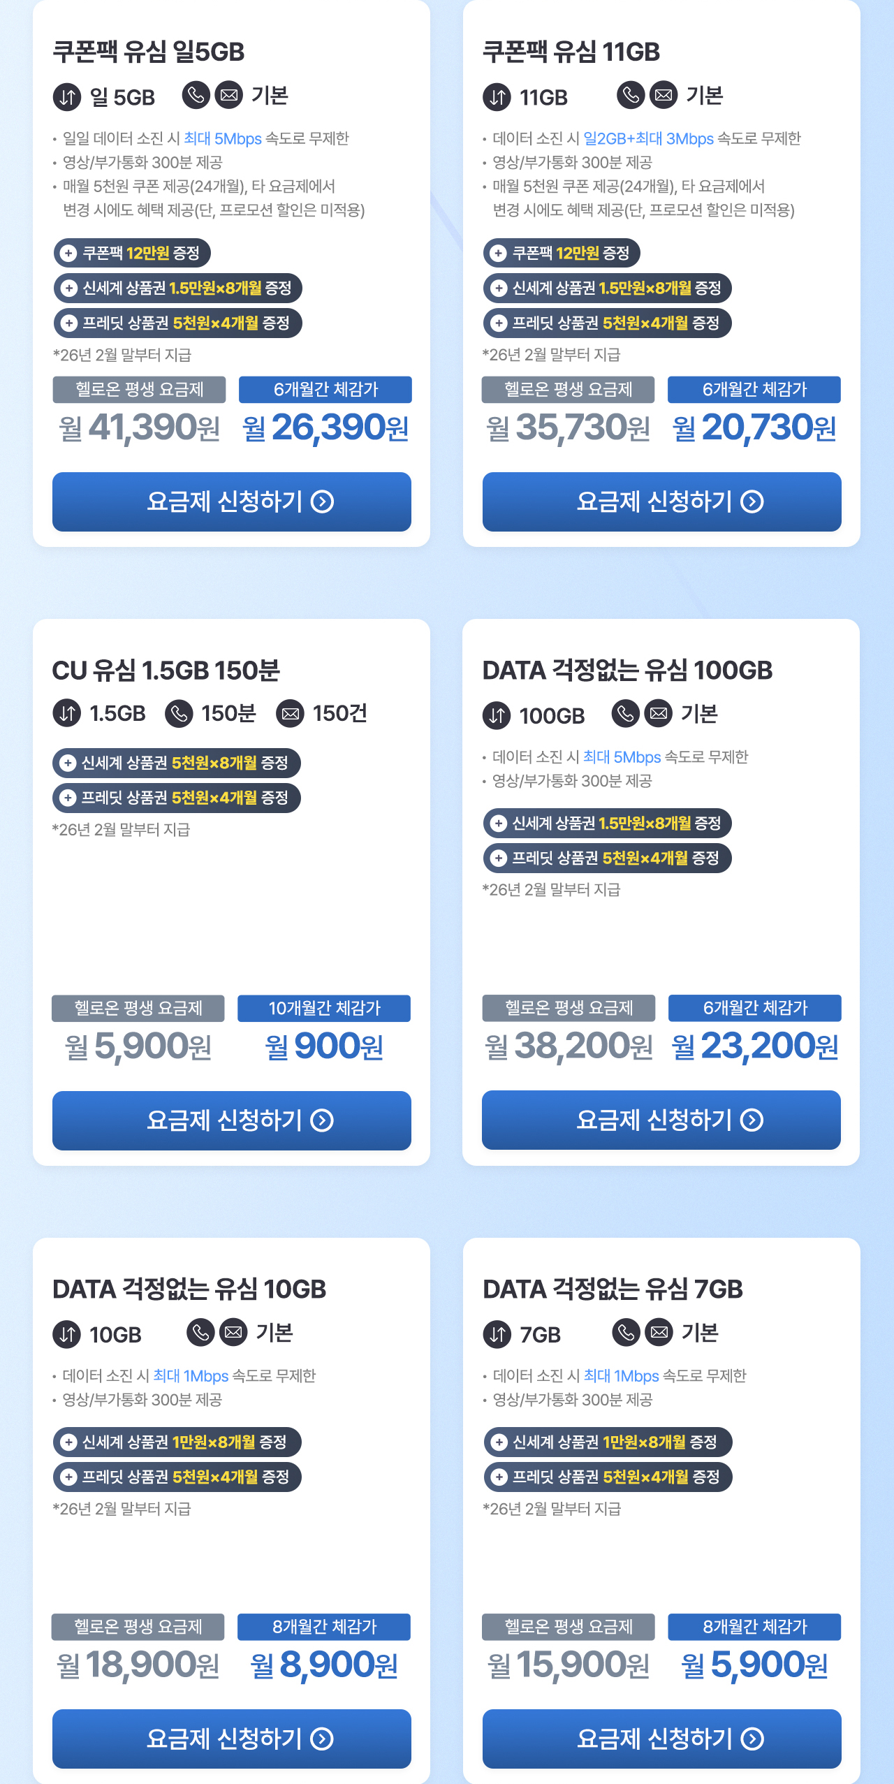Click data icon beside 100GB label

tap(497, 716)
